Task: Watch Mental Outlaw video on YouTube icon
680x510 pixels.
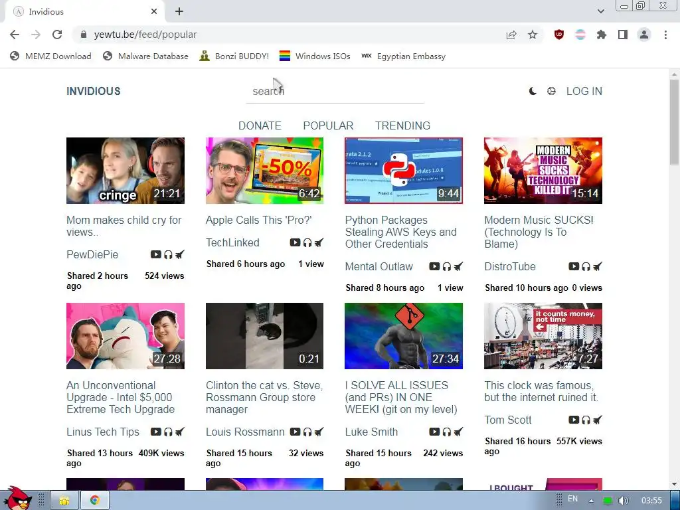Action: click(x=434, y=266)
